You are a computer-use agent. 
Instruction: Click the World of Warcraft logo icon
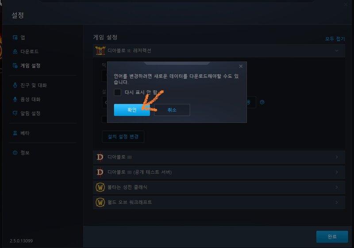point(100,202)
